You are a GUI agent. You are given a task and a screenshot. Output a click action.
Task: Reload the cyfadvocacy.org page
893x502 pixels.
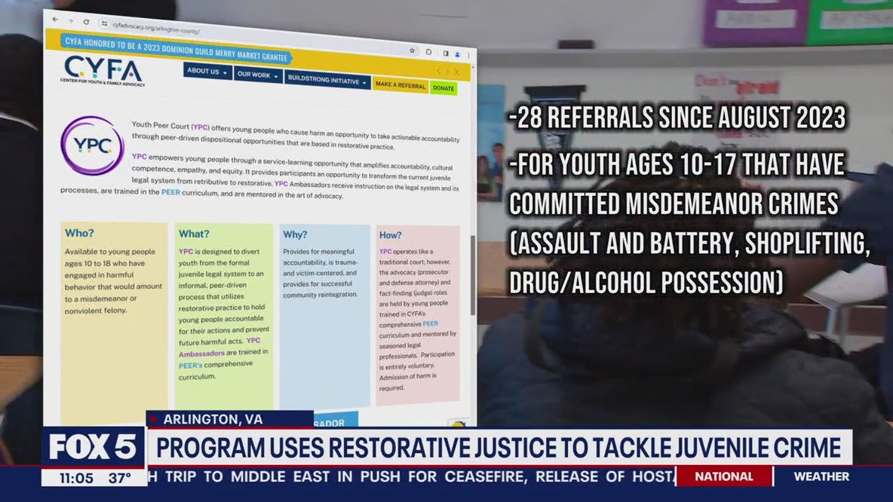tap(86, 22)
